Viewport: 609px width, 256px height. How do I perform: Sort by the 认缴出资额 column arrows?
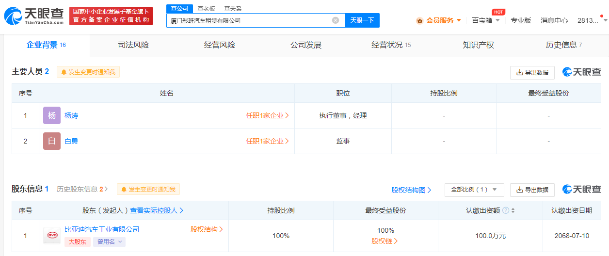[x=513, y=210]
